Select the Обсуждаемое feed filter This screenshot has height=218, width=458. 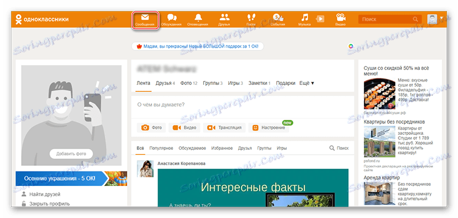(192, 149)
